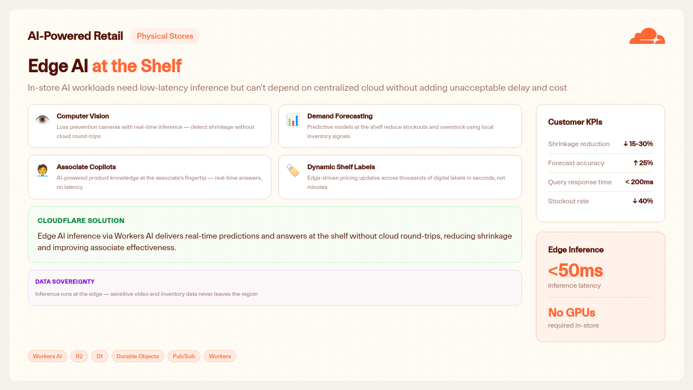Image resolution: width=693 pixels, height=390 pixels.
Task: Choose the Durable Objects tag
Action: pyautogui.click(x=137, y=356)
